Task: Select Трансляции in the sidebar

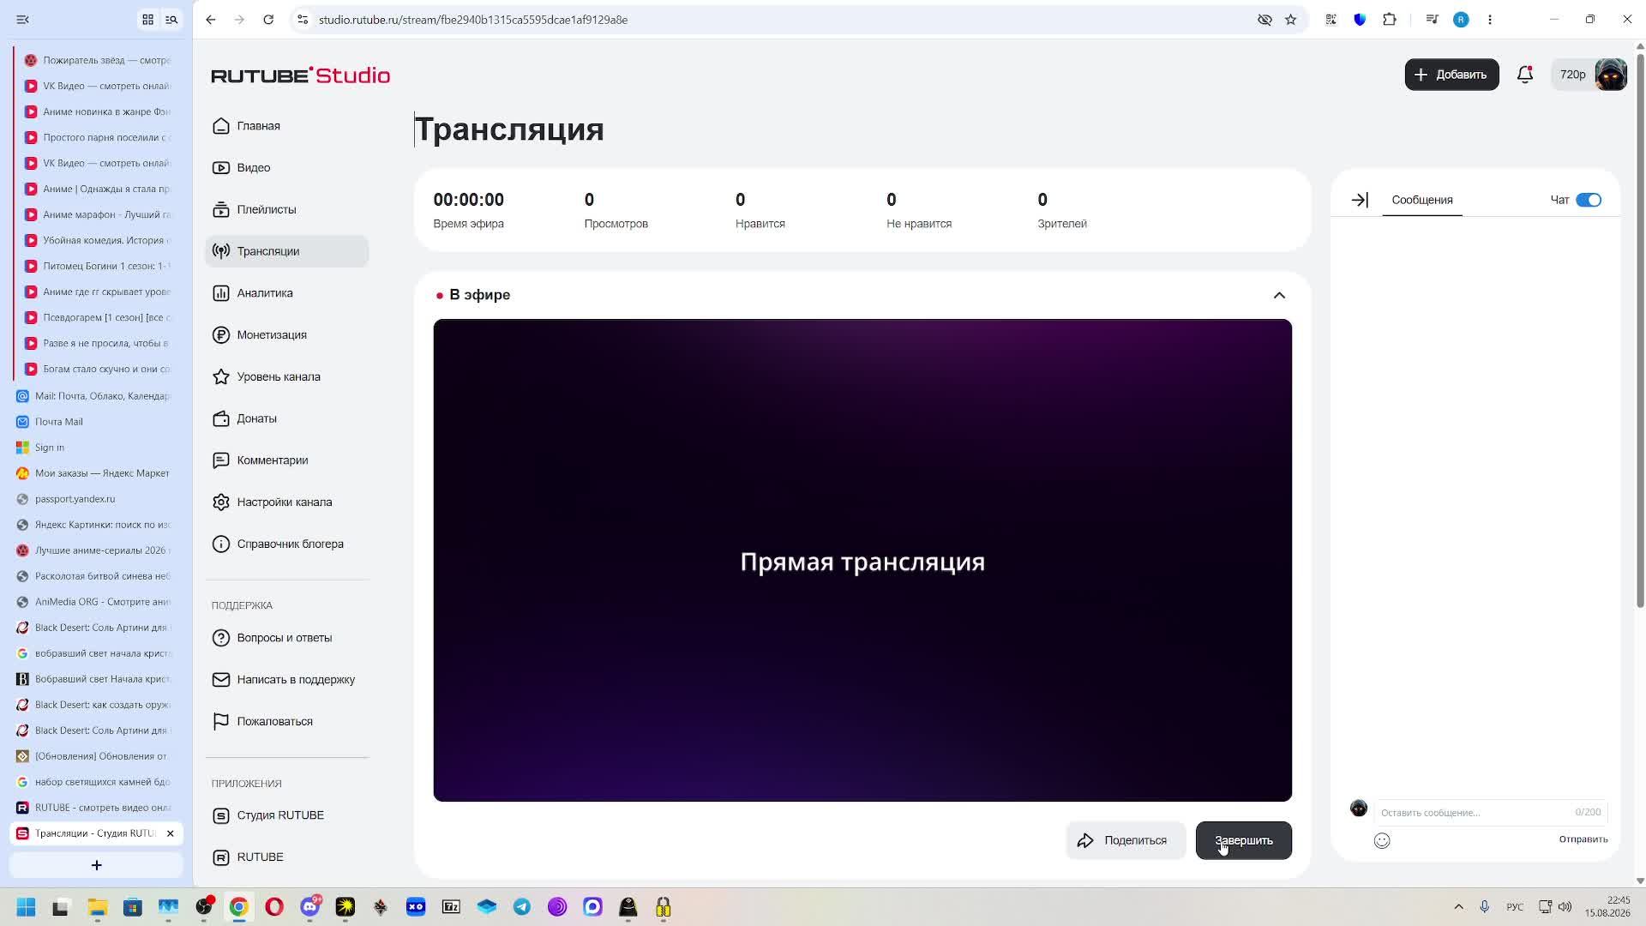Action: coord(286,251)
